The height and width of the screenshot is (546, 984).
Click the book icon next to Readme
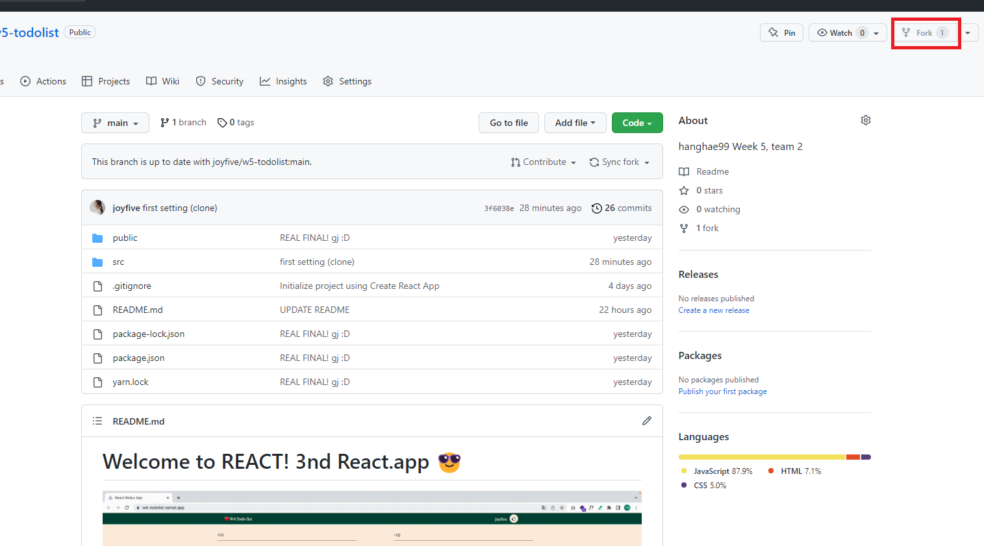(x=684, y=171)
